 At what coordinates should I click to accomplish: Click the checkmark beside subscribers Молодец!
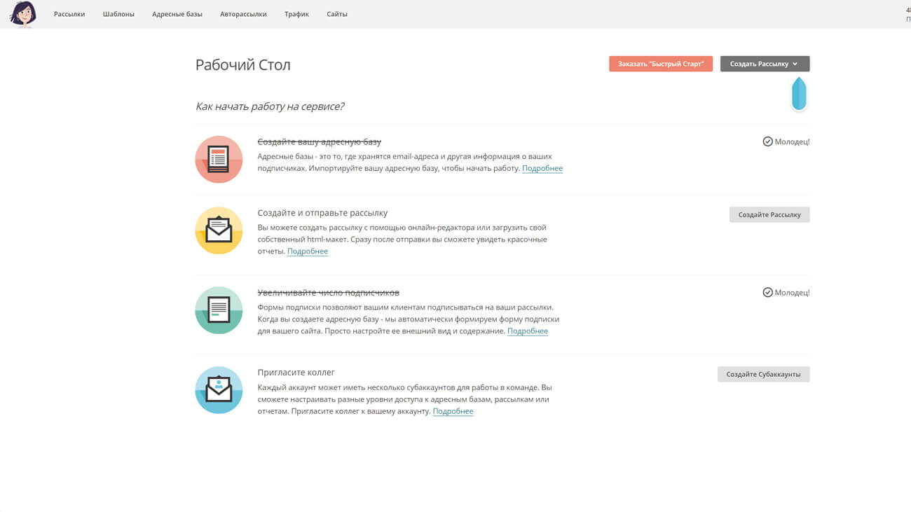767,293
